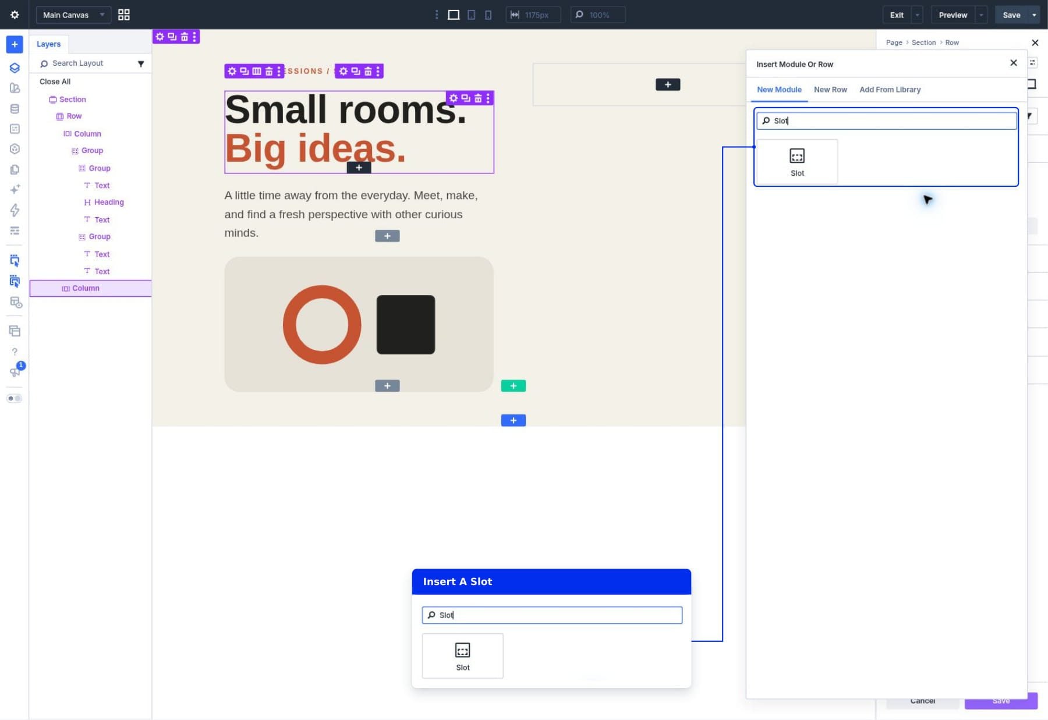1048x720 pixels.
Task: Click the green plus add-row button
Action: 513,386
